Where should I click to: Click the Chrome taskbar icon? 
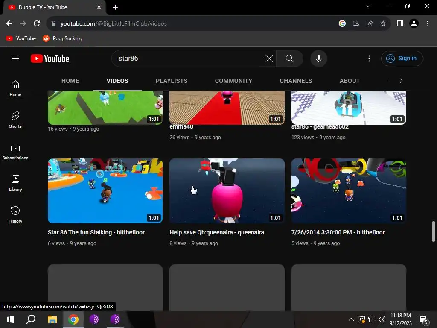click(73, 319)
